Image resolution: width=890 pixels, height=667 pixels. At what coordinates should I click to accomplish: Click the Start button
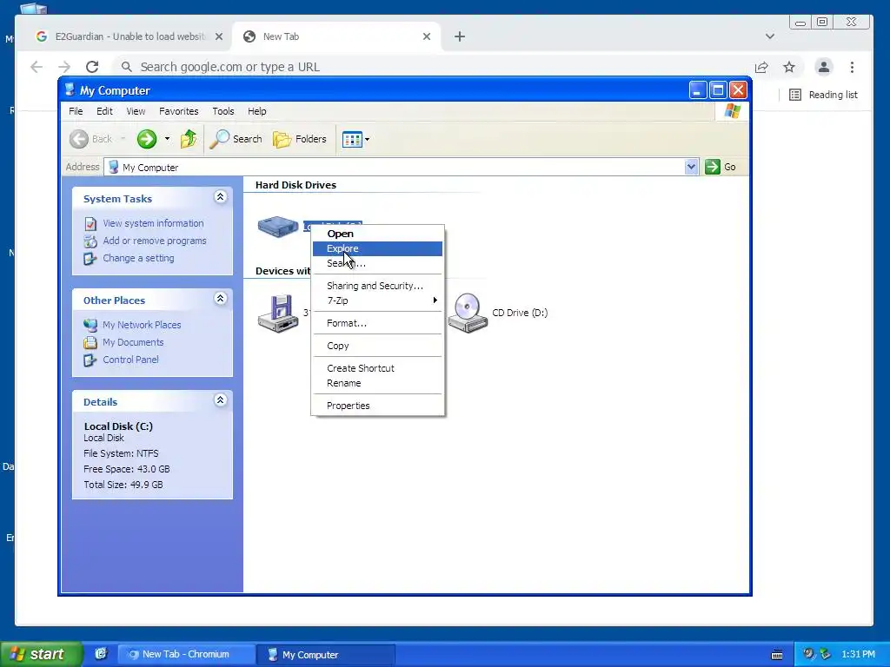click(41, 654)
